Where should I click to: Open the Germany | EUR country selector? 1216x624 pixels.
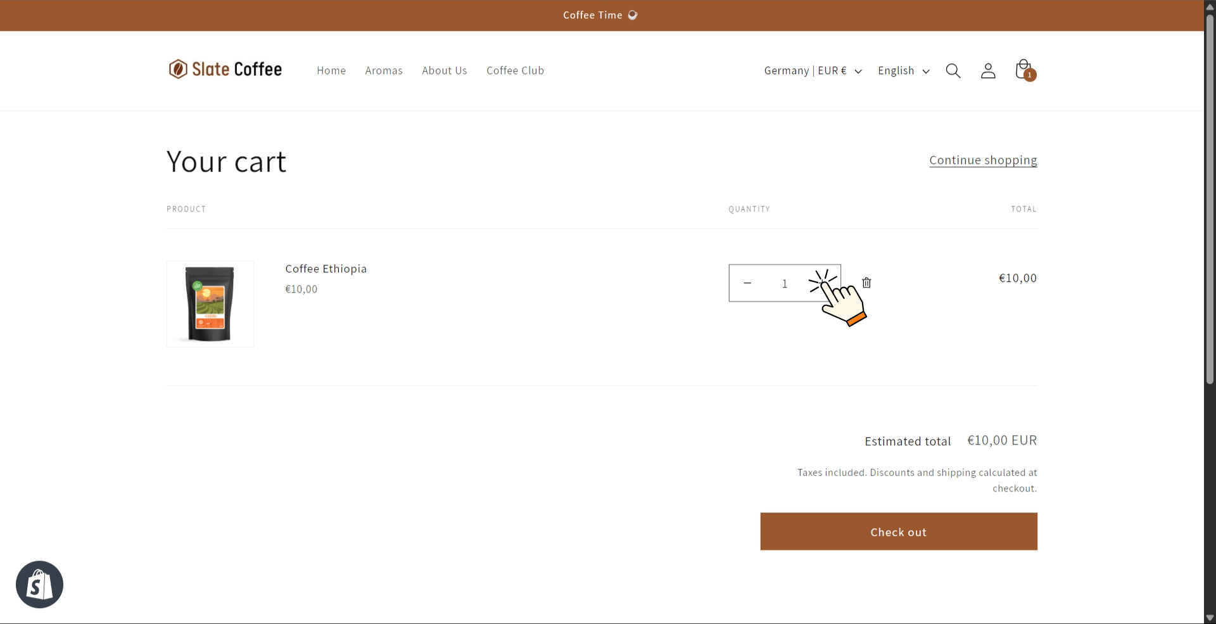(812, 70)
